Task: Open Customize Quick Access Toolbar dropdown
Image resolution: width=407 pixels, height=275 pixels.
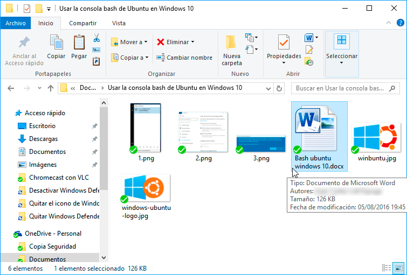Action: pyautogui.click(x=49, y=9)
